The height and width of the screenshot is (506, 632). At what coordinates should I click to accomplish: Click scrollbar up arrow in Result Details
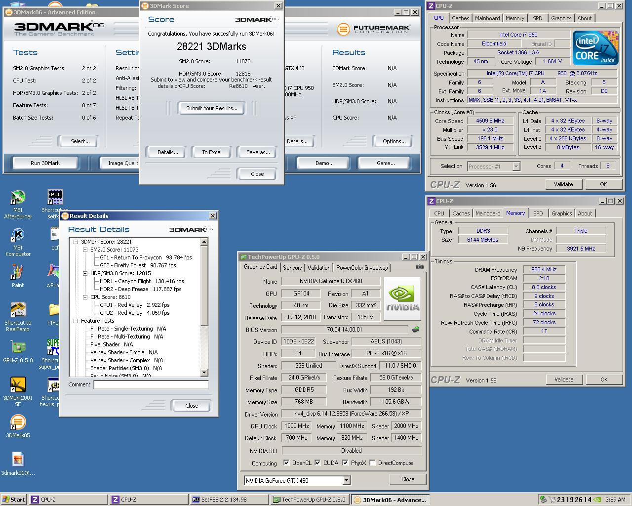[204, 242]
